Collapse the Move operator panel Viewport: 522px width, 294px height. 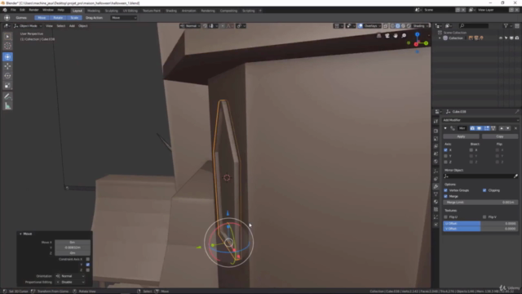[20, 234]
